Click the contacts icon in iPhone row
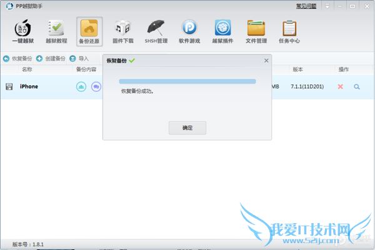The height and width of the screenshot is (250, 375). point(81,87)
